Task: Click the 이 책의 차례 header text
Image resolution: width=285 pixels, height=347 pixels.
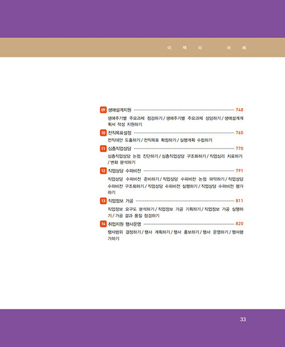Action: pyautogui.click(x=206, y=48)
